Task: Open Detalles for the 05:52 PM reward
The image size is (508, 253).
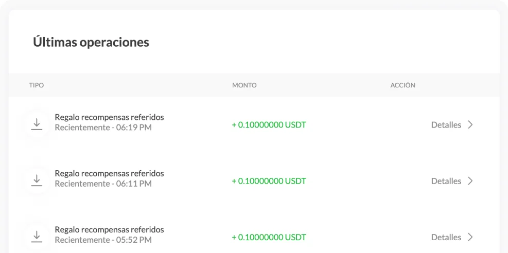Action: [446, 237]
